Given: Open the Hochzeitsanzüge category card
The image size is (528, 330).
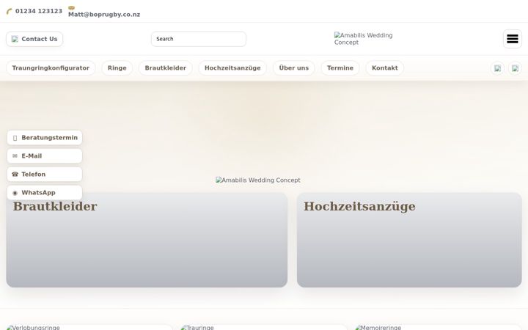Looking at the screenshot, I should 409,240.
